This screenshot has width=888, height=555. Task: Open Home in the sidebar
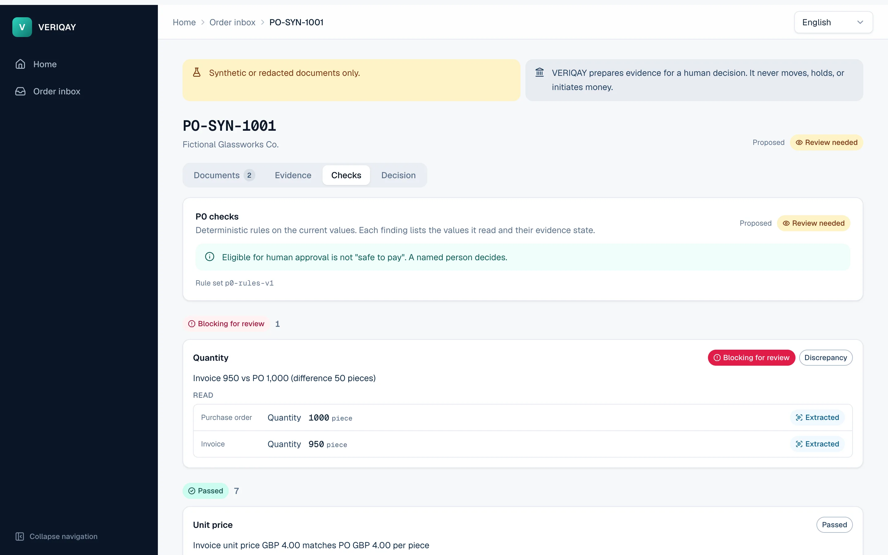[79, 64]
